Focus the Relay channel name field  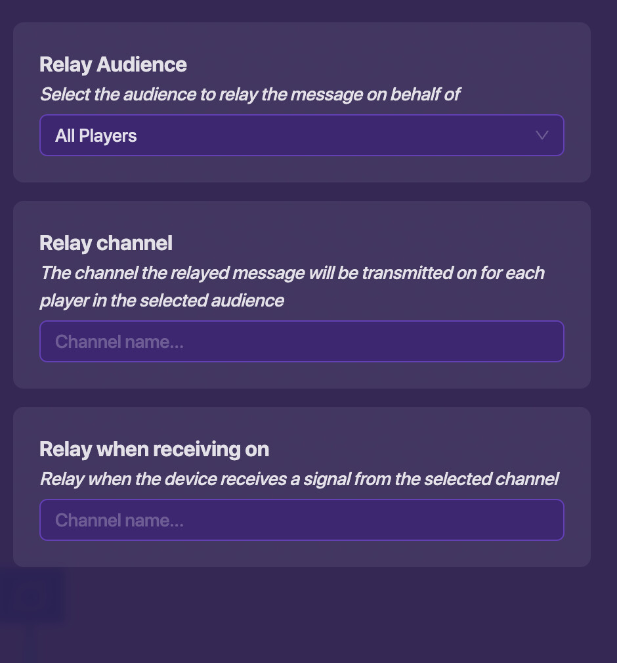coord(301,341)
